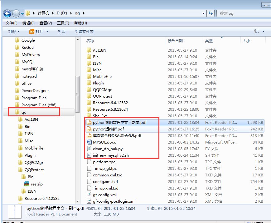The image size is (271, 223).
Task: Open the 查看(V) menu
Action: [x=46, y=23]
